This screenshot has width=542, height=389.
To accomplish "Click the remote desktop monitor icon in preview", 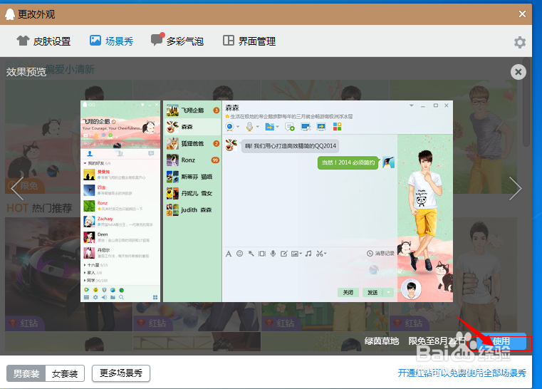I will (x=306, y=127).
